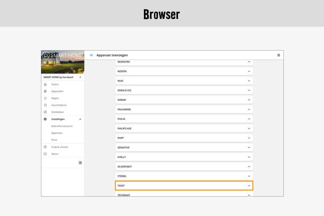The image size is (324, 216).
Task: Click the logout icon in sidebar
Action: [x=80, y=163]
